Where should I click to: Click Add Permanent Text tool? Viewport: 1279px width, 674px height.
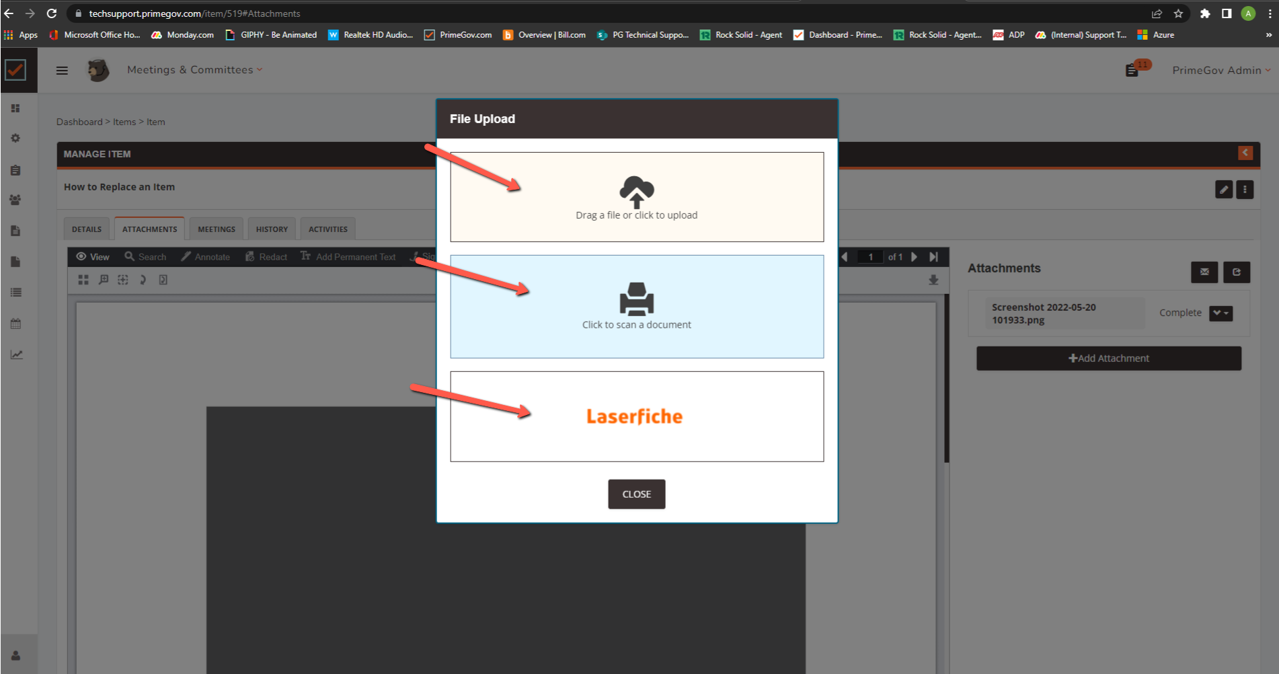point(348,257)
